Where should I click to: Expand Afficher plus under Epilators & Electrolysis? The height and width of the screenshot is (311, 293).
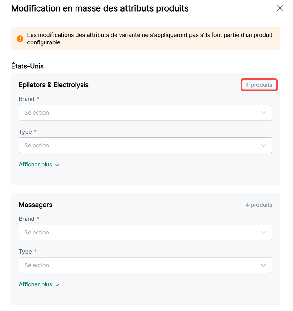click(x=36, y=165)
